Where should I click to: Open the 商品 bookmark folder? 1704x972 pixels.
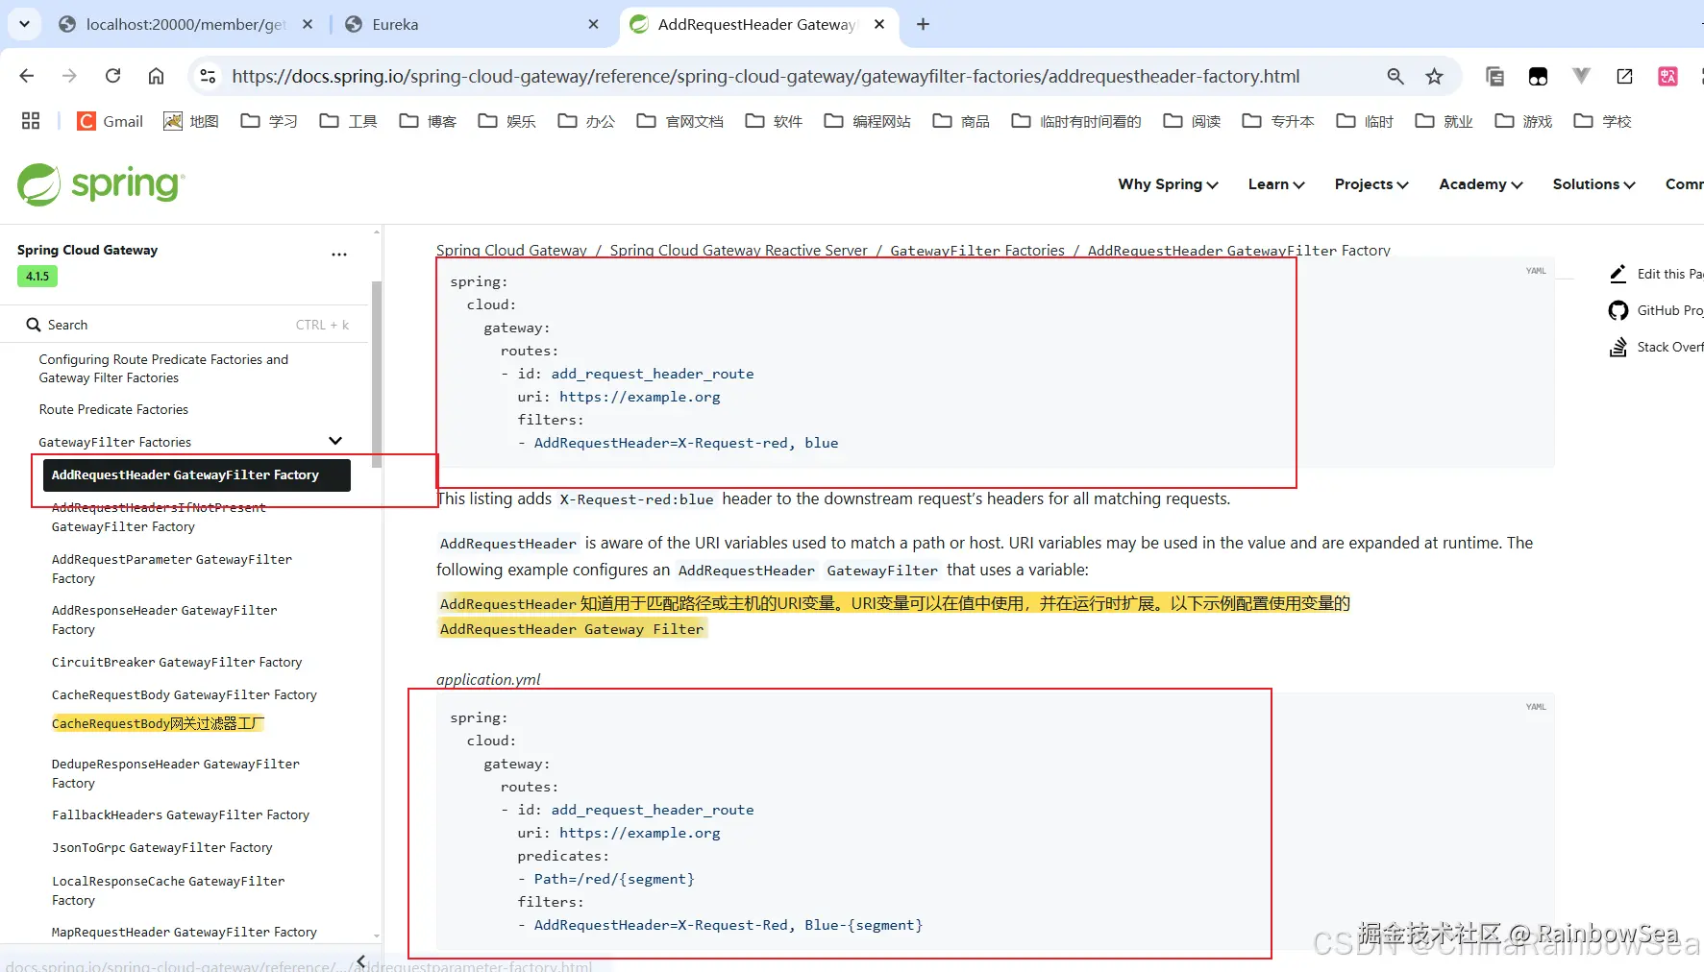tap(961, 121)
